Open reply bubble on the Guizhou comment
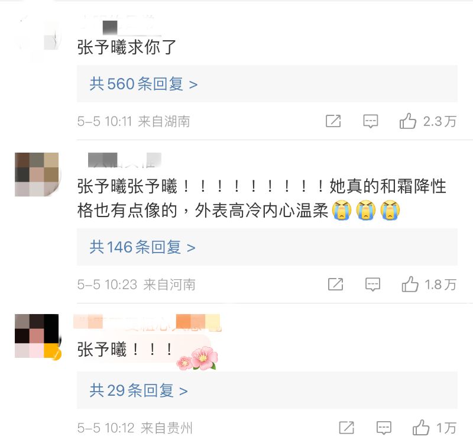Viewport: 473px width, 446px height. [384, 428]
